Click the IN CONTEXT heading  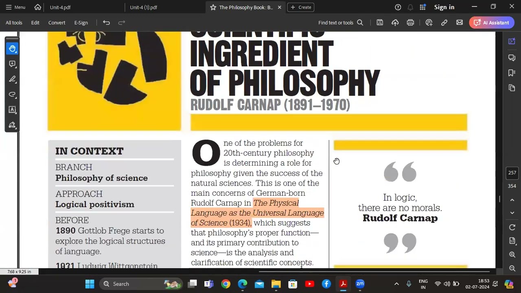coord(89,151)
